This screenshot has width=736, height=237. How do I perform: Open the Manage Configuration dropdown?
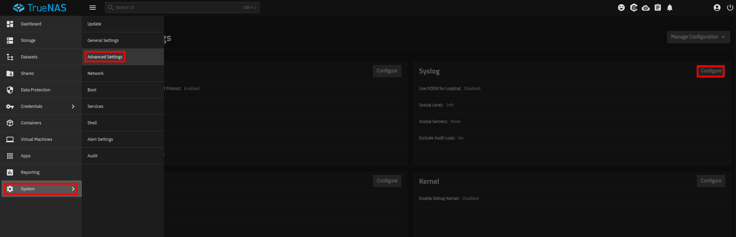click(x=698, y=37)
